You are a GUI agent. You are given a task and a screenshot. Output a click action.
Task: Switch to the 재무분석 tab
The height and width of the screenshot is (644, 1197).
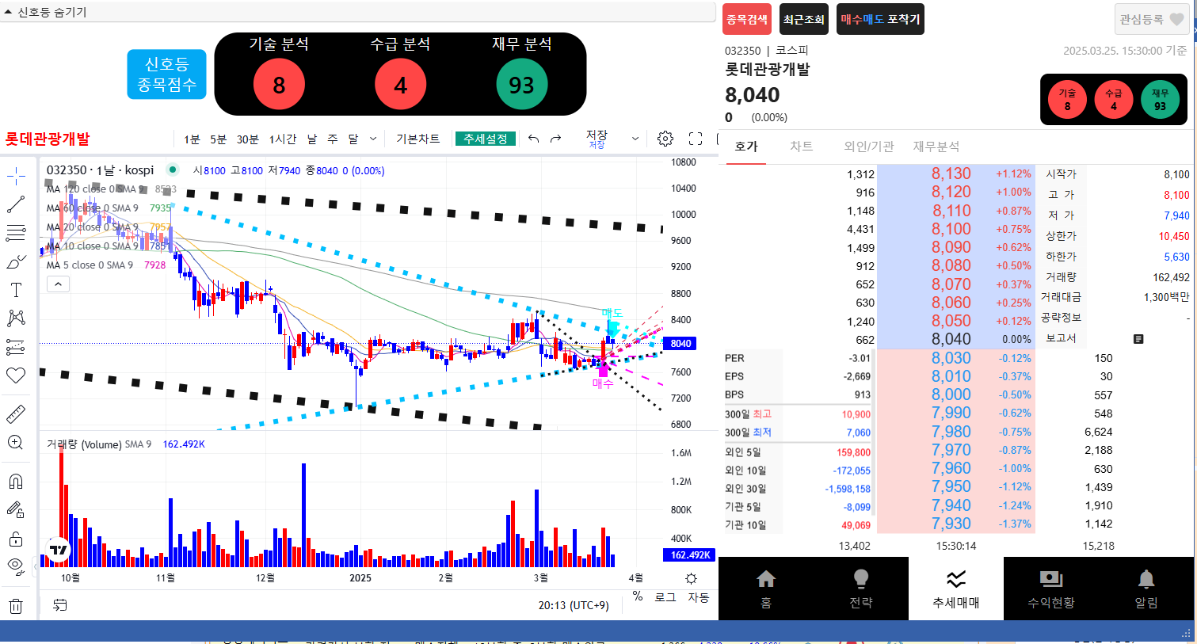936,147
